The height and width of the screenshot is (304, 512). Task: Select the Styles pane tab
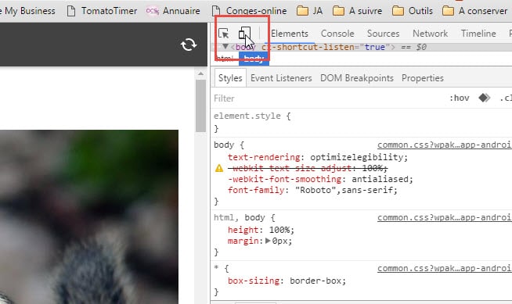point(230,78)
